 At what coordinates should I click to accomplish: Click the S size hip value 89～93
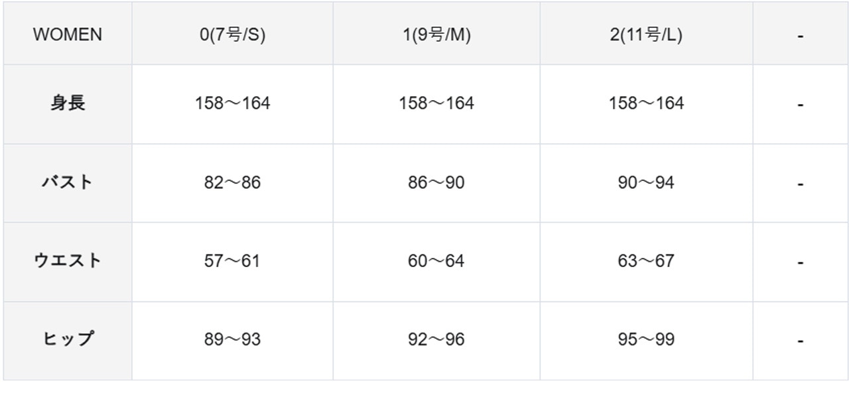click(x=232, y=339)
